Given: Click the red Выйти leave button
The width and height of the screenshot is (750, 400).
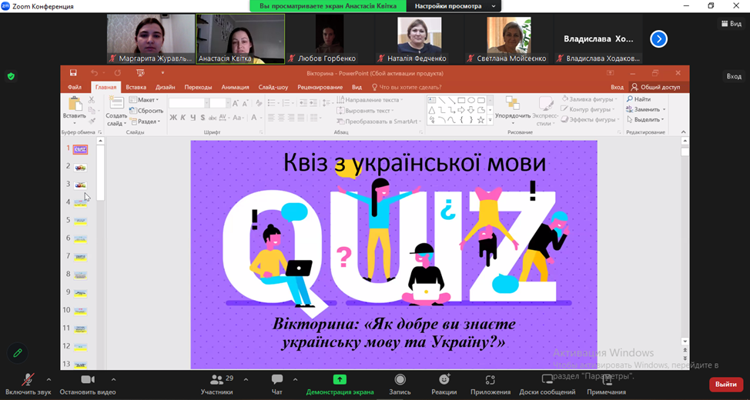Looking at the screenshot, I should (726, 384).
